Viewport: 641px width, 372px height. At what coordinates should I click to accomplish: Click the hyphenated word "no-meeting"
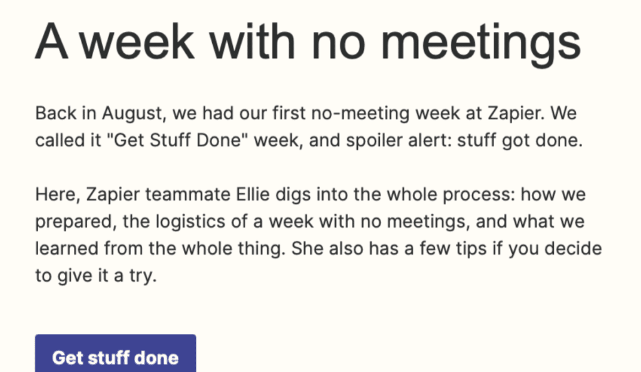(360, 113)
